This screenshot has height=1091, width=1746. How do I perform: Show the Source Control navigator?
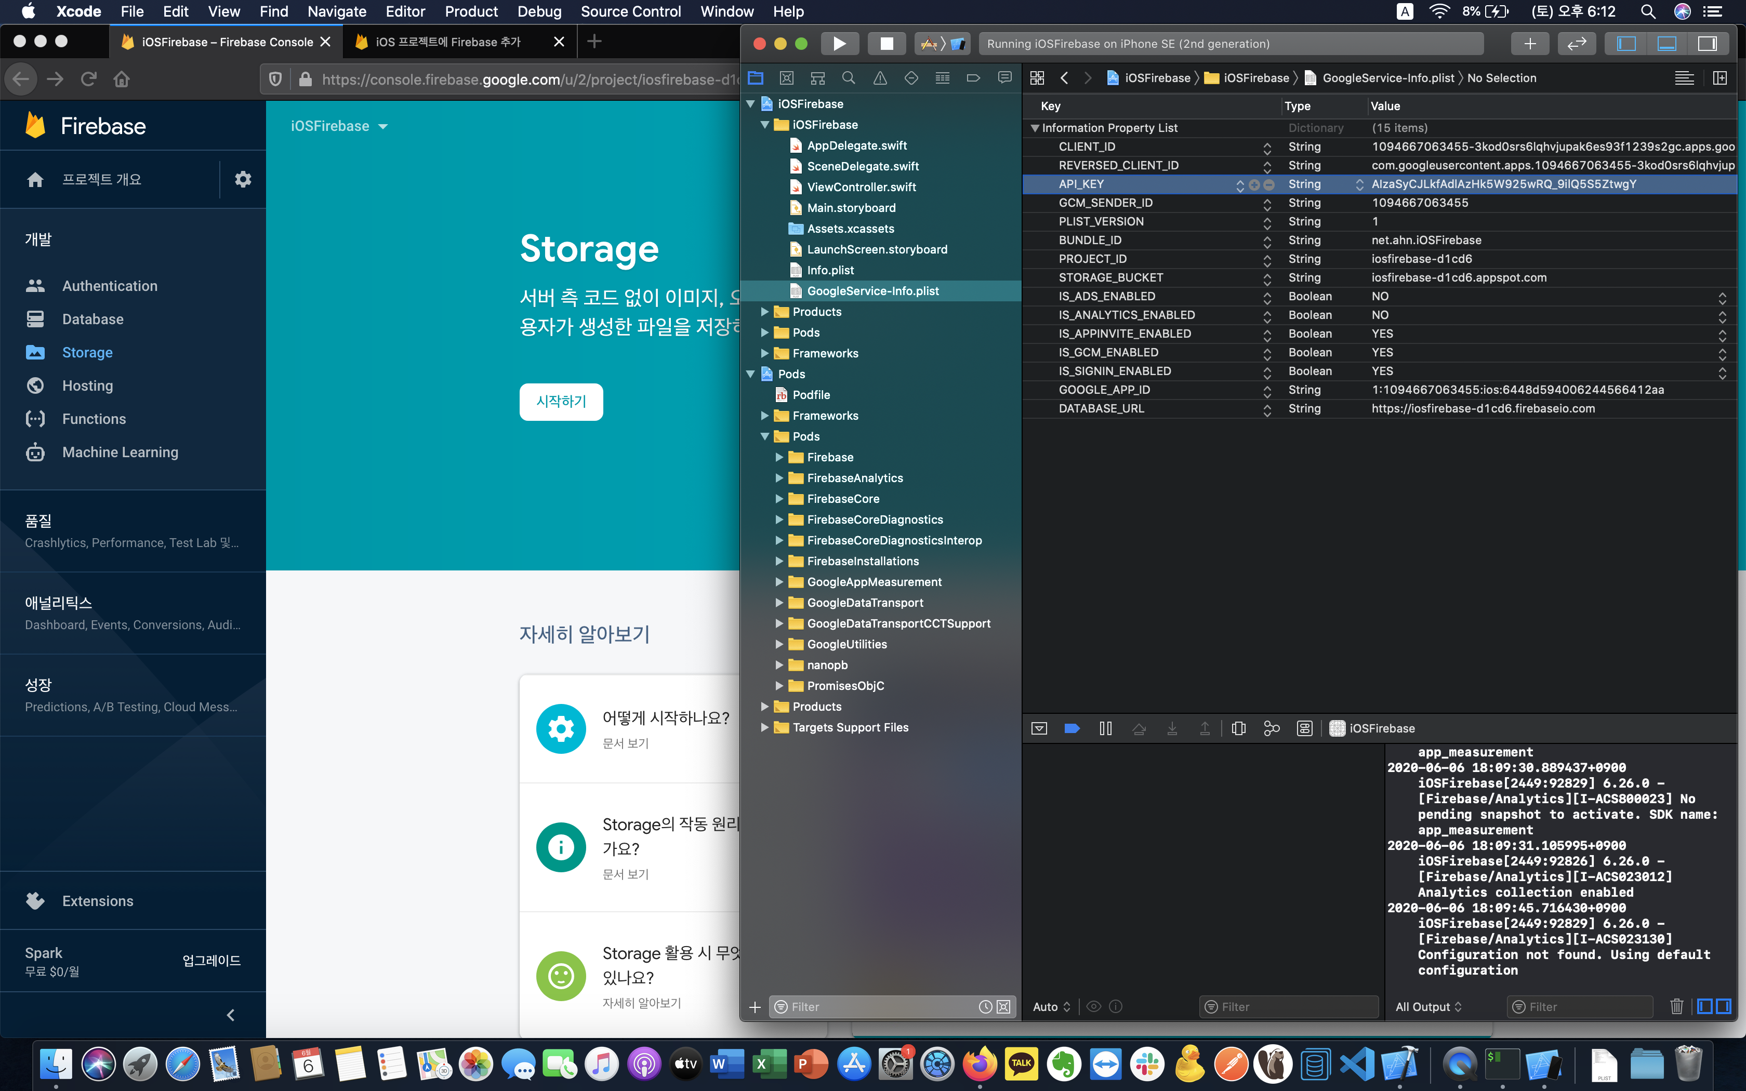click(x=786, y=78)
